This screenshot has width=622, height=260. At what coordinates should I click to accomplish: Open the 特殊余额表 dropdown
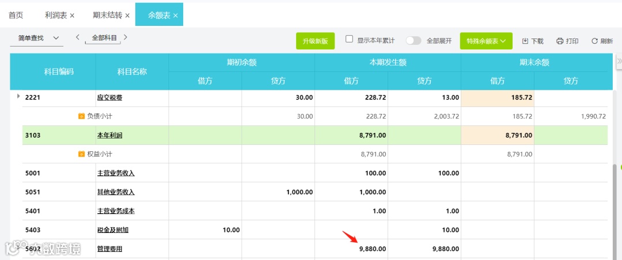click(486, 41)
